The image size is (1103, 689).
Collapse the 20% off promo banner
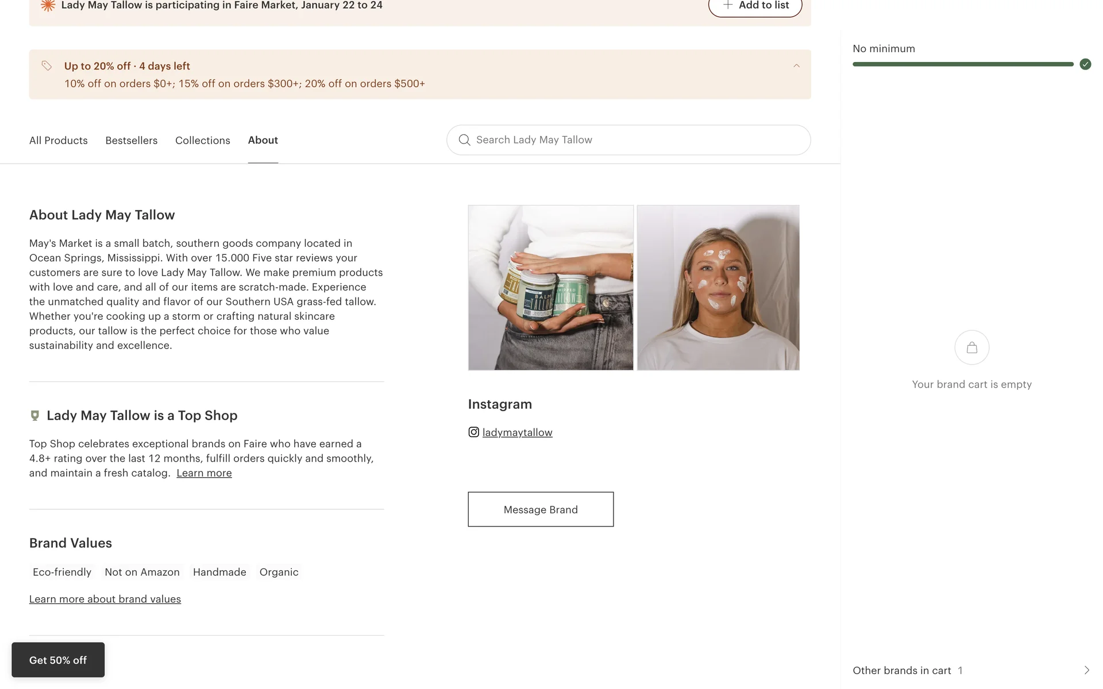click(x=796, y=66)
